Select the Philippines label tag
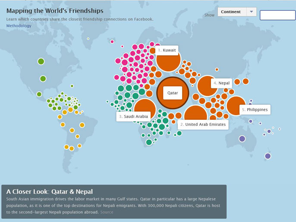Viewport: 296px width, 222px height. 255,109
